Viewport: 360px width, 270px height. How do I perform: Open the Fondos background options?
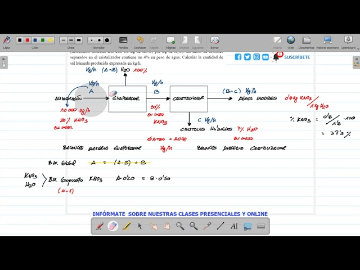coord(123,40)
